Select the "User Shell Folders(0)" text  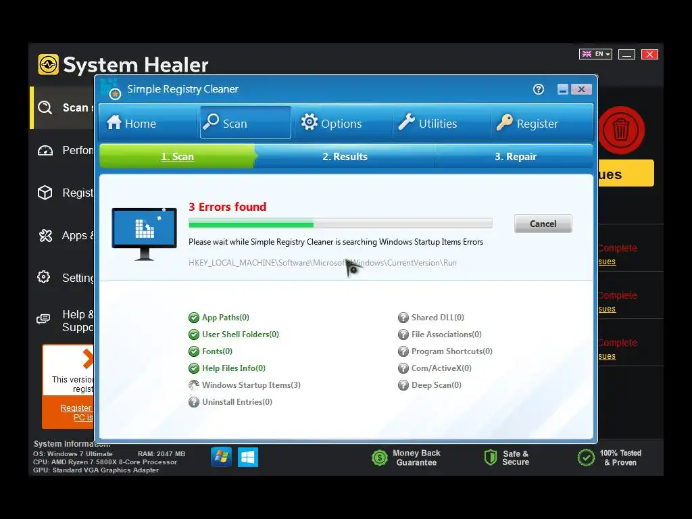point(241,334)
